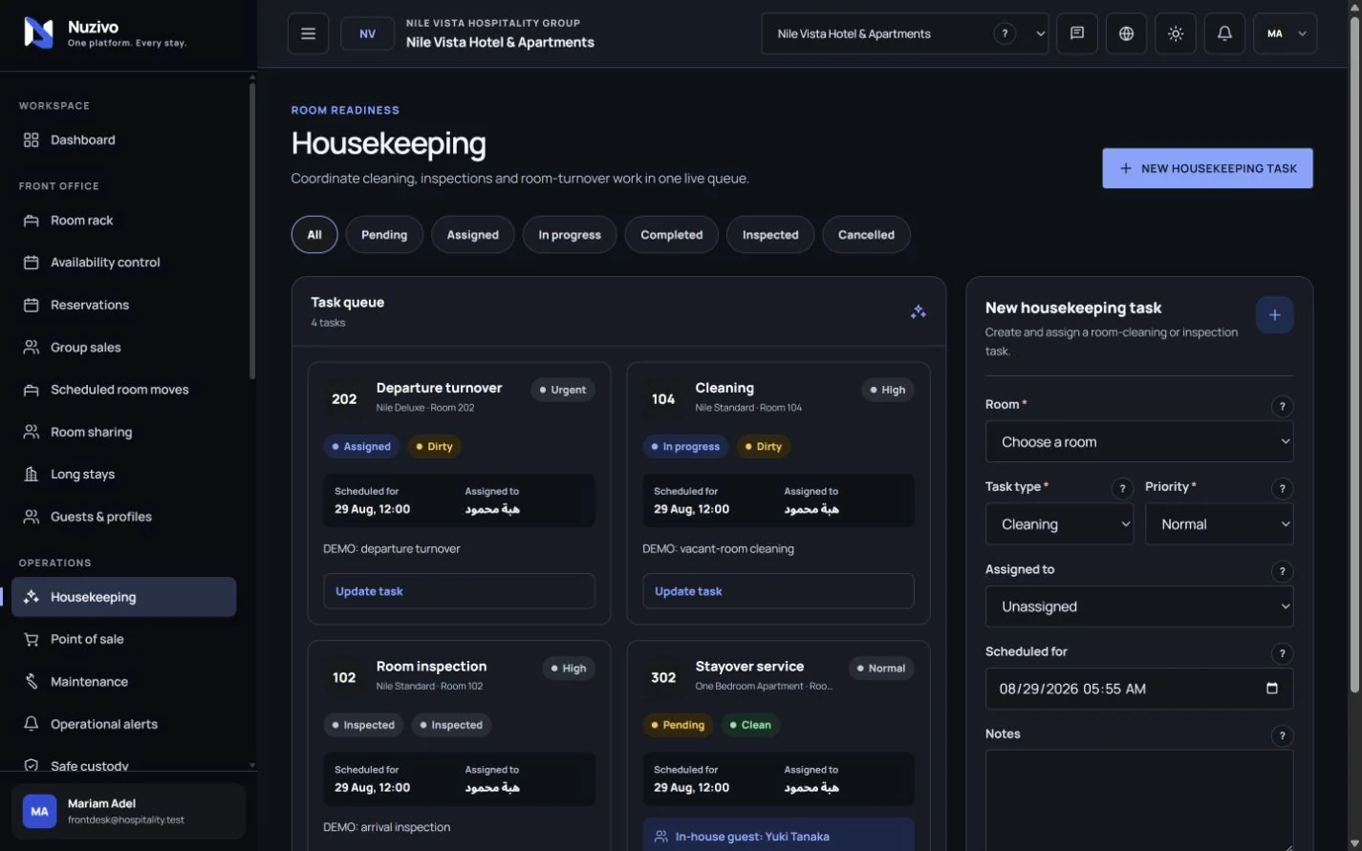Open the notifications bell
Image resolution: width=1362 pixels, height=851 pixels.
pyautogui.click(x=1224, y=33)
